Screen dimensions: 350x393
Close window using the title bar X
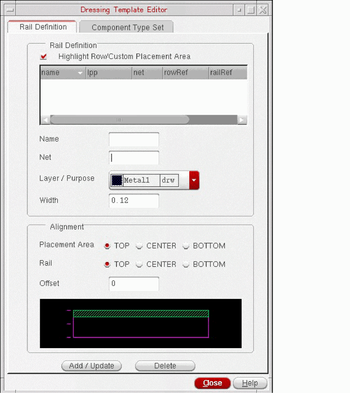point(262,10)
